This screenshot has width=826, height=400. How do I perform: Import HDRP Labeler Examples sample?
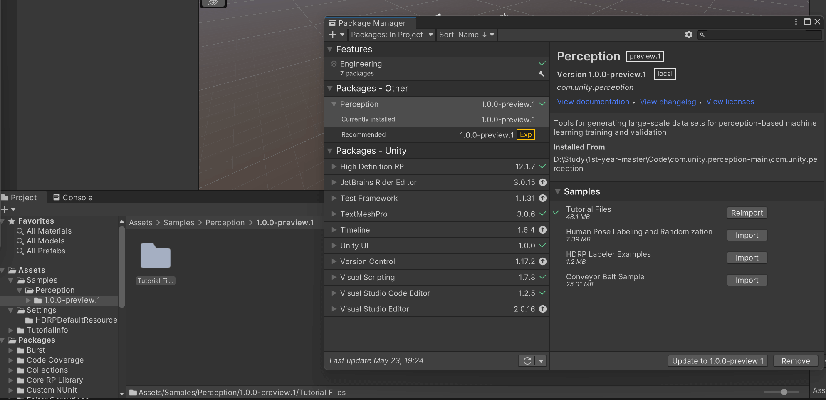click(x=747, y=258)
